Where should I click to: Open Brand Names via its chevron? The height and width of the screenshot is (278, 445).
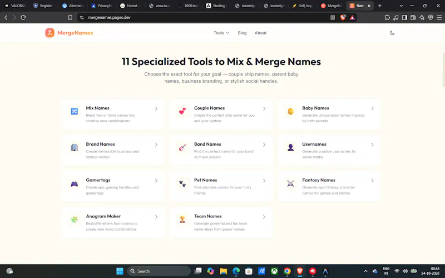coord(156,145)
